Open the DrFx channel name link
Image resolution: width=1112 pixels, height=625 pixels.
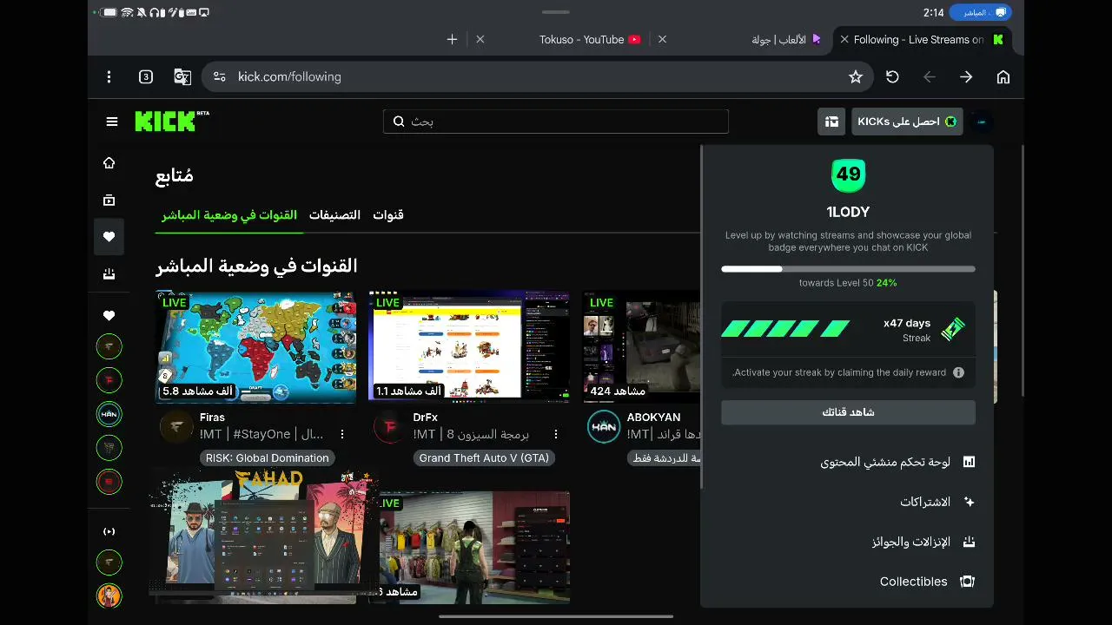426,418
